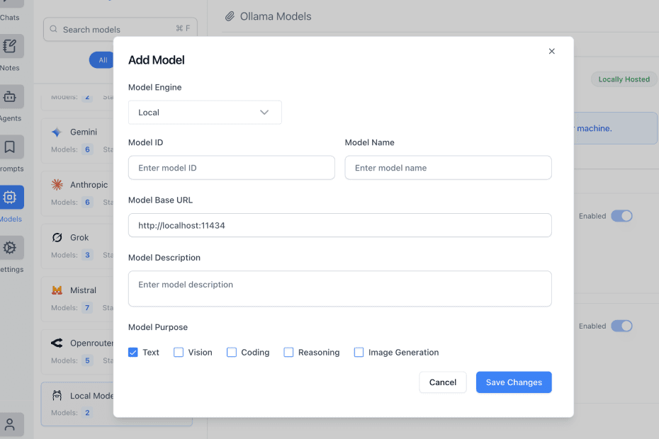Click the Notes sidebar icon
The width and height of the screenshot is (659, 439).
pos(10,47)
